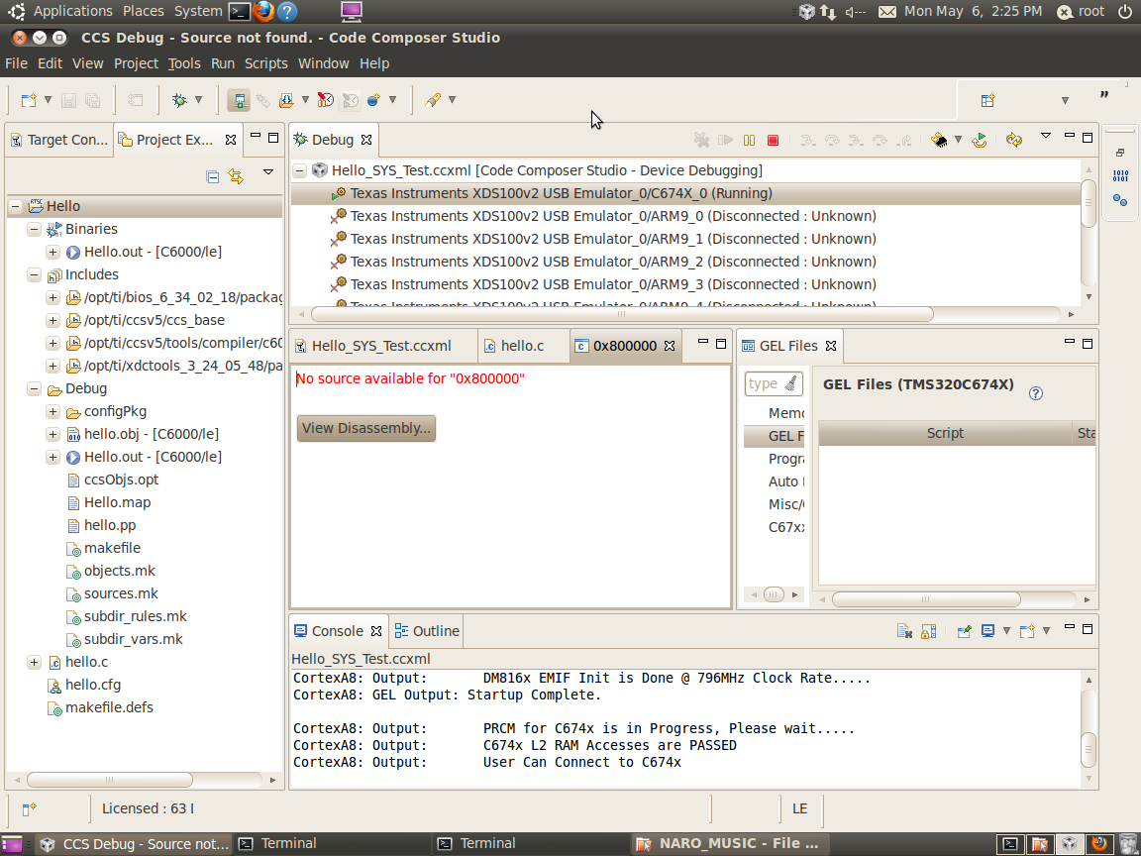This screenshot has width=1141, height=856.
Task: Click the Restart icon in Debug toolbar
Action: pyautogui.click(x=979, y=141)
